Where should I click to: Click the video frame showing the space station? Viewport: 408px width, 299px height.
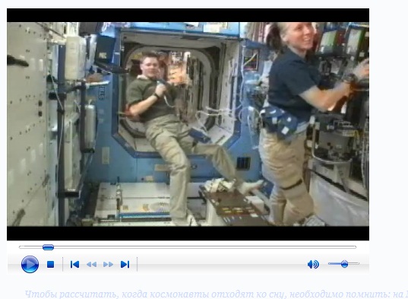point(188,124)
